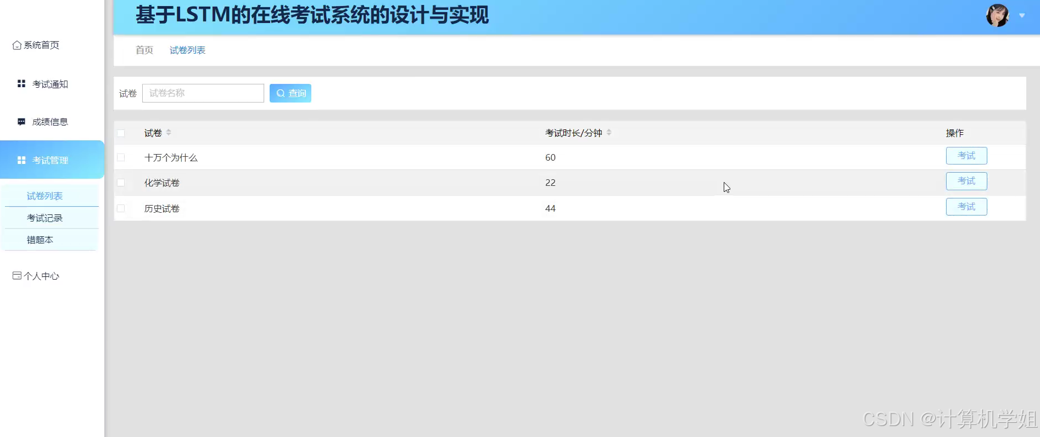Check the box for 十万个为什么 row

(x=121, y=157)
